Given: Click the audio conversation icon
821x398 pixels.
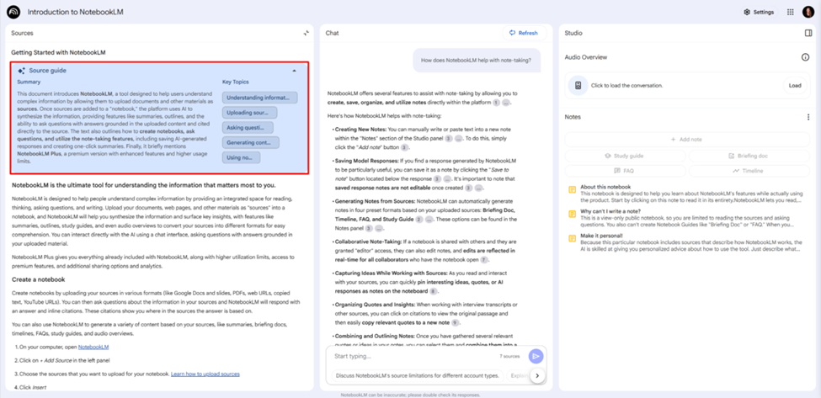Looking at the screenshot, I should point(578,85).
